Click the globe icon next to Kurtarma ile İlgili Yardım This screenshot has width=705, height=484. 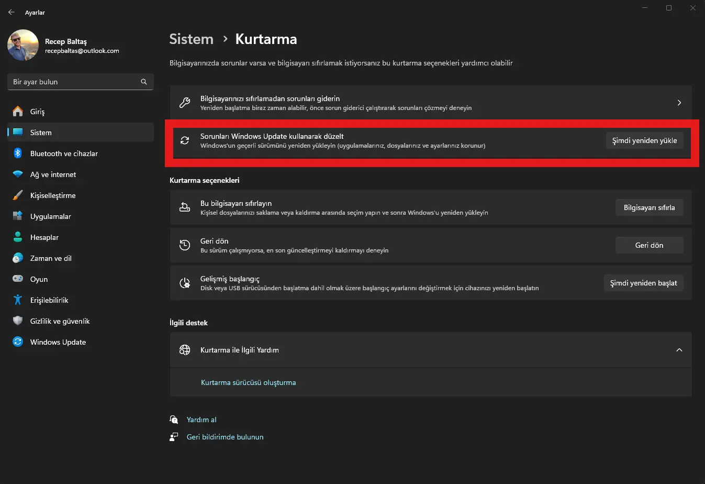[x=185, y=350]
